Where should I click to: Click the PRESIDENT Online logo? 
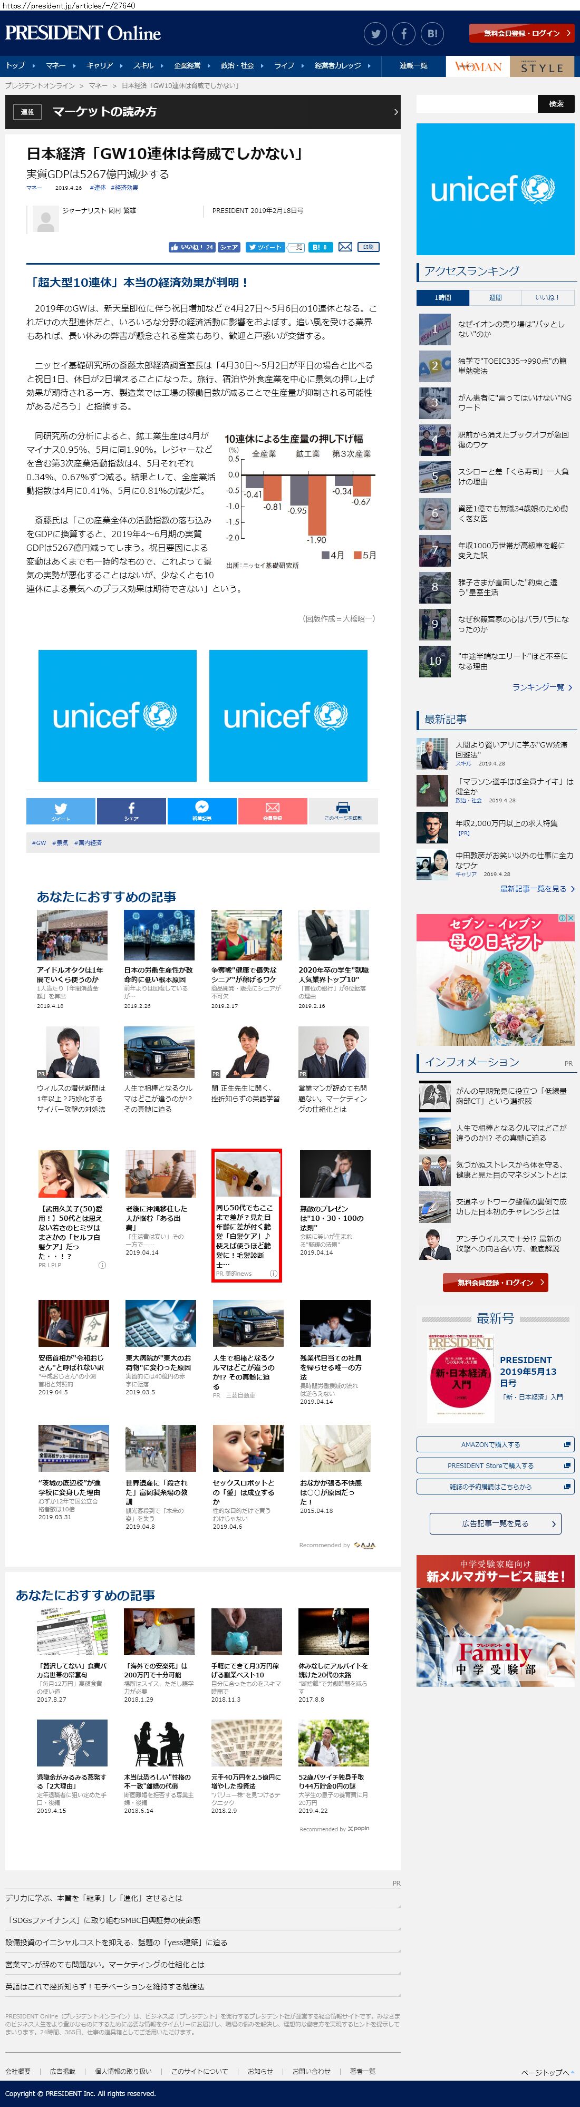pyautogui.click(x=83, y=34)
